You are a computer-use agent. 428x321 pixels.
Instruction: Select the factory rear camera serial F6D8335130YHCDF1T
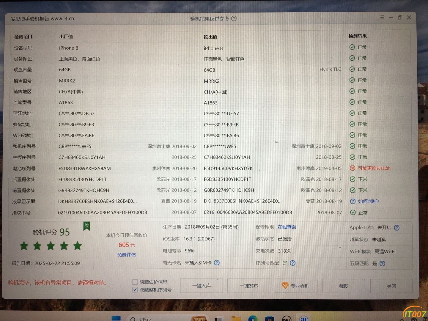(82, 179)
